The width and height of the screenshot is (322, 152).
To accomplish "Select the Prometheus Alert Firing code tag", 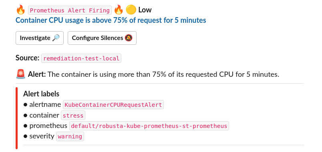I will pos(70,10).
